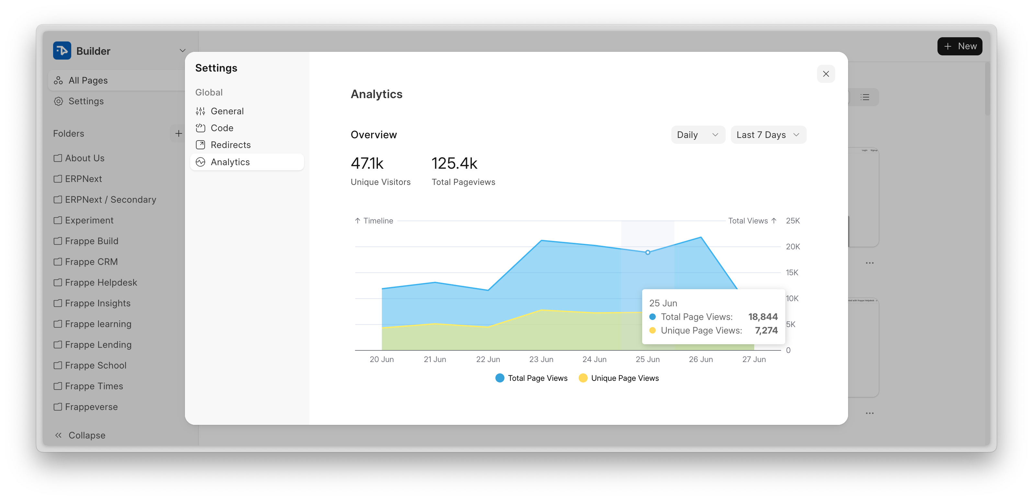Switch to list view icon

(x=865, y=97)
